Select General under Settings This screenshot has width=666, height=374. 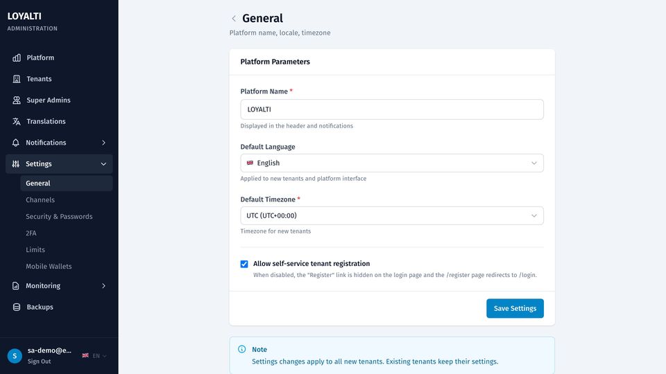coord(67,183)
